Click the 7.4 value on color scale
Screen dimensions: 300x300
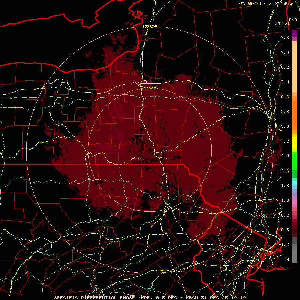coord(285,82)
